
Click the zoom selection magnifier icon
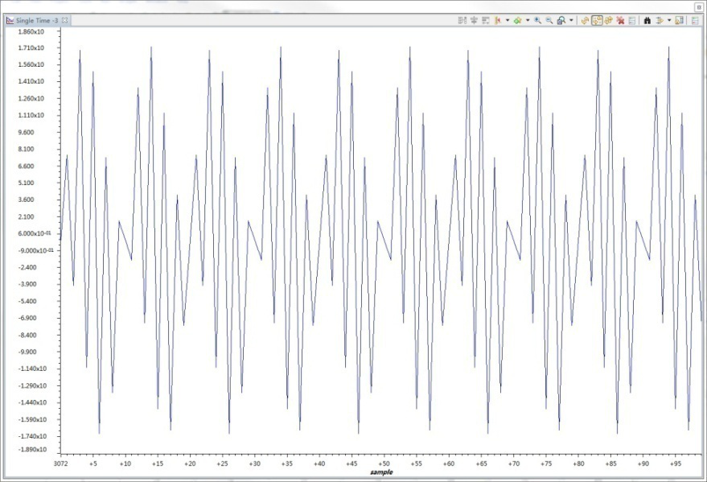[x=561, y=20]
